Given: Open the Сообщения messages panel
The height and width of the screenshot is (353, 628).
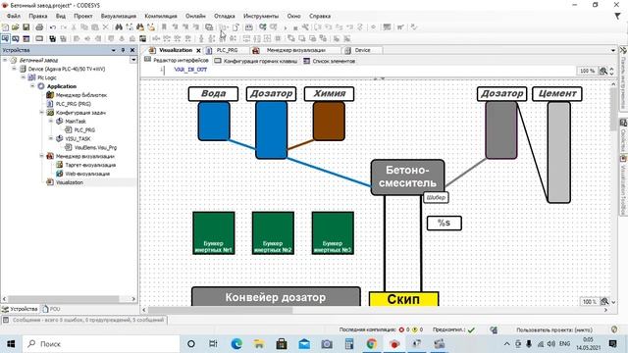Looking at the screenshot, I should [x=84, y=320].
